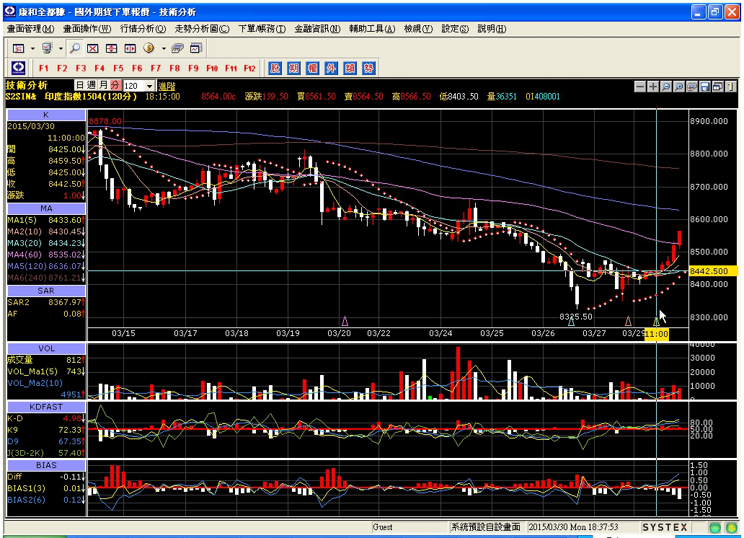The height and width of the screenshot is (538, 744).
Task: Click the vertical split arrows toolbar icon
Action: (111, 48)
